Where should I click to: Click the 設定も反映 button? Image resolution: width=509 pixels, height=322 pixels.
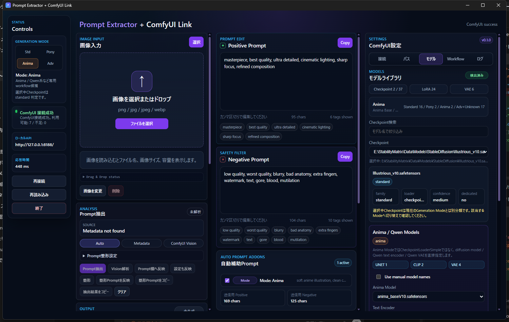pos(183,269)
